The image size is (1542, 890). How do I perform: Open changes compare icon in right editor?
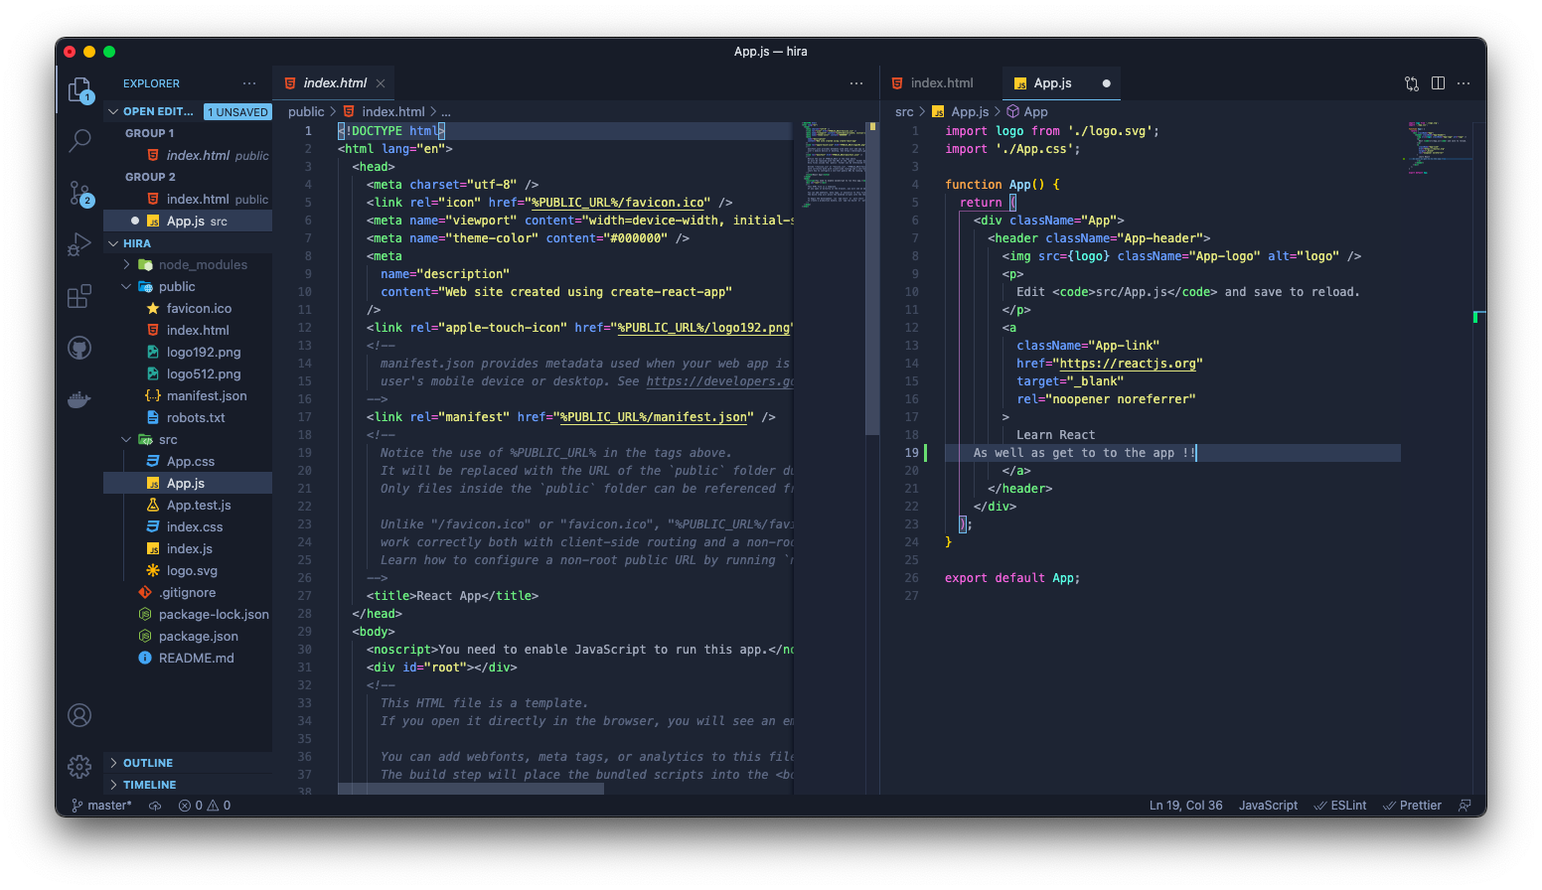(1412, 83)
